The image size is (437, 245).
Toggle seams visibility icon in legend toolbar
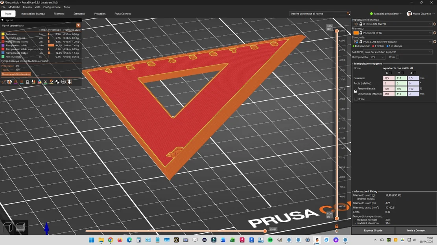tap(28, 82)
